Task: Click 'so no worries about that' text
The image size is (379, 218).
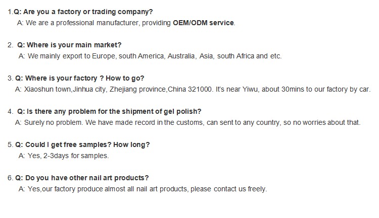Action: point(322,123)
